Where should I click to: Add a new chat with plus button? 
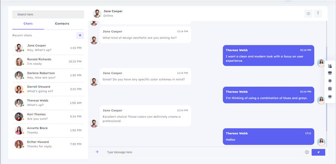(x=80, y=35)
